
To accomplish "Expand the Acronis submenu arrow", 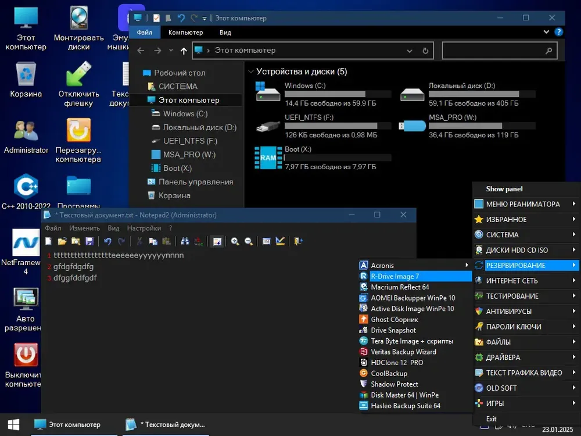I will [x=467, y=265].
